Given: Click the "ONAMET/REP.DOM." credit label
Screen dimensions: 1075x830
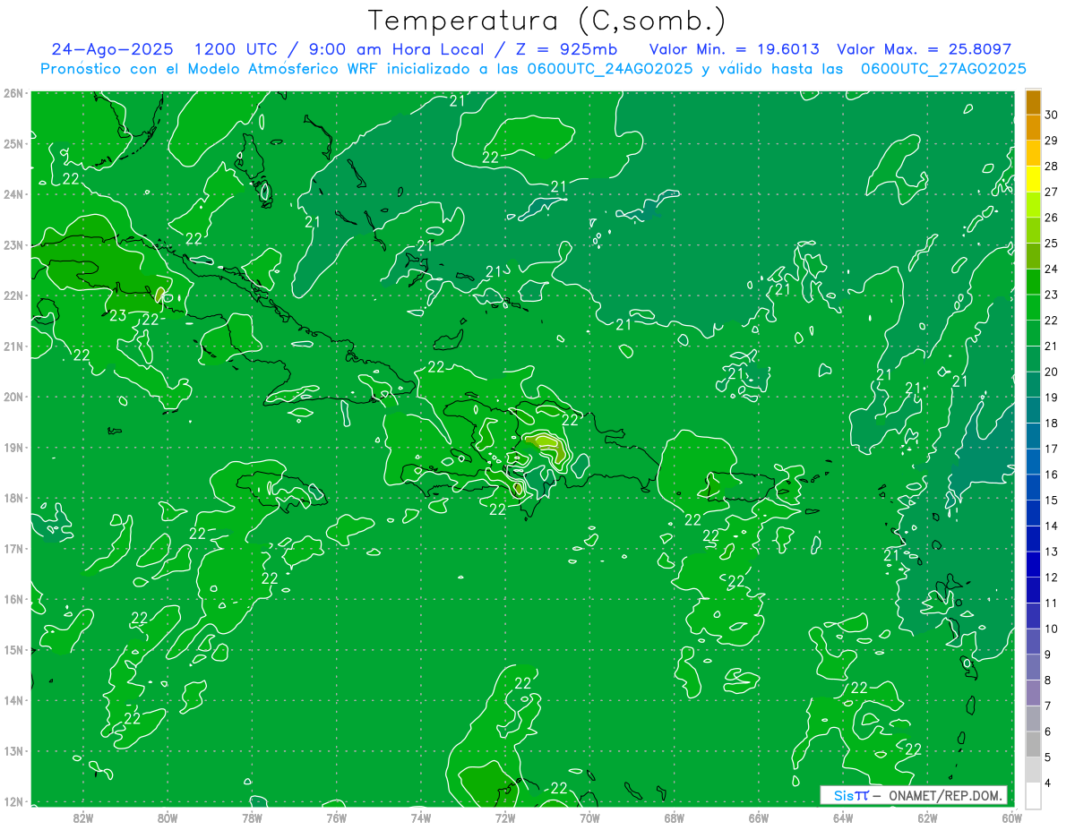Looking at the screenshot, I should pos(945,795).
